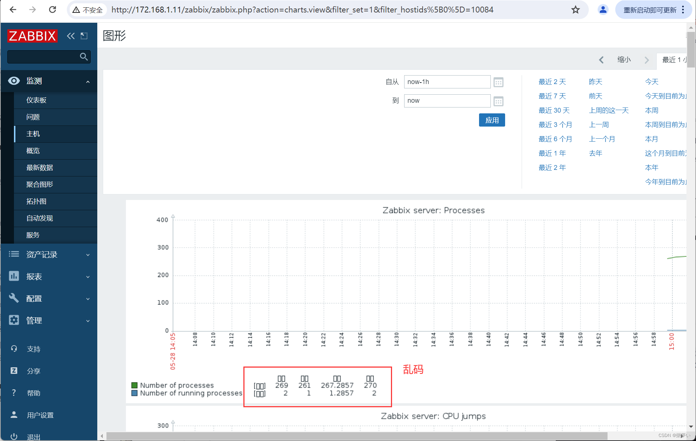
Task: Click the 用户设置 person icon
Action: (14, 415)
